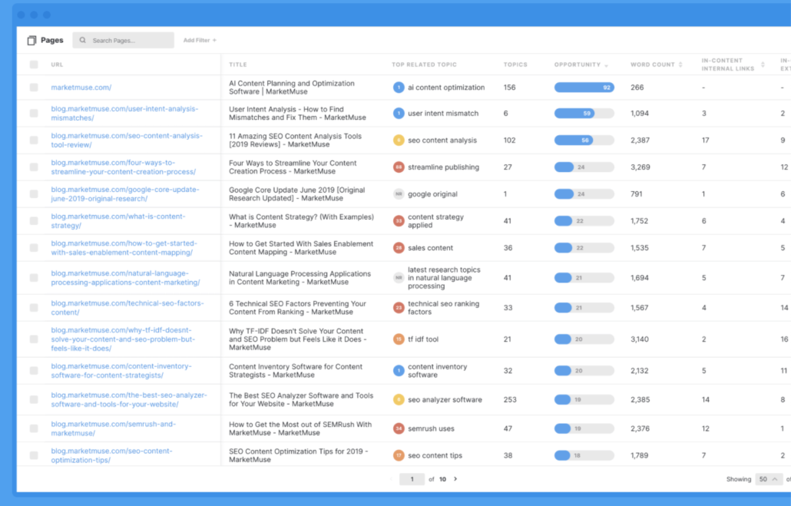Viewport: 791px width, 506px height.
Task: Check the what-is-content-strategy row checkbox
Action: (34, 221)
